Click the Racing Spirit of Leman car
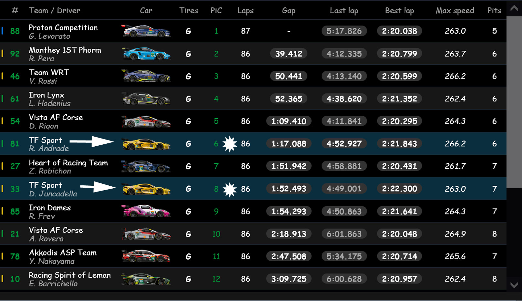Screen dimensions: 522x301 point(146,279)
